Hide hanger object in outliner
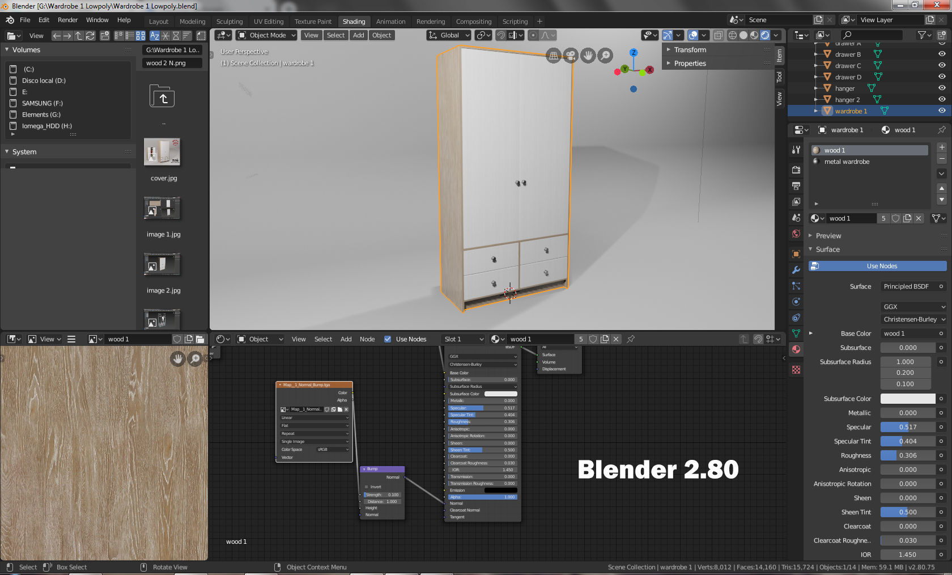Image resolution: width=952 pixels, height=575 pixels. click(x=942, y=88)
